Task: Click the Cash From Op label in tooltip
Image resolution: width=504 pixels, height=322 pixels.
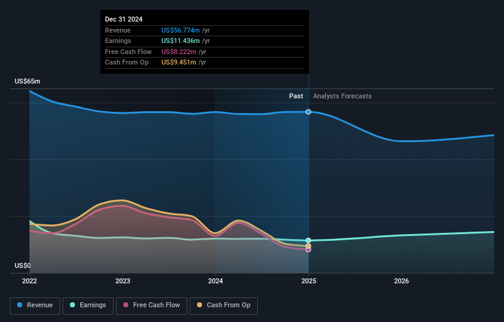Action: [x=126, y=63]
